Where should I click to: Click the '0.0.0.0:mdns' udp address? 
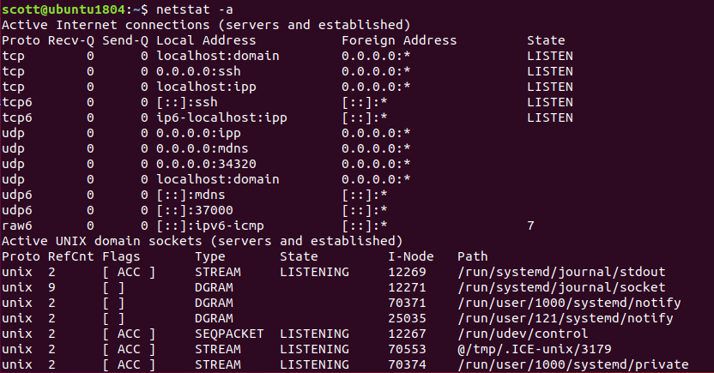tap(203, 148)
